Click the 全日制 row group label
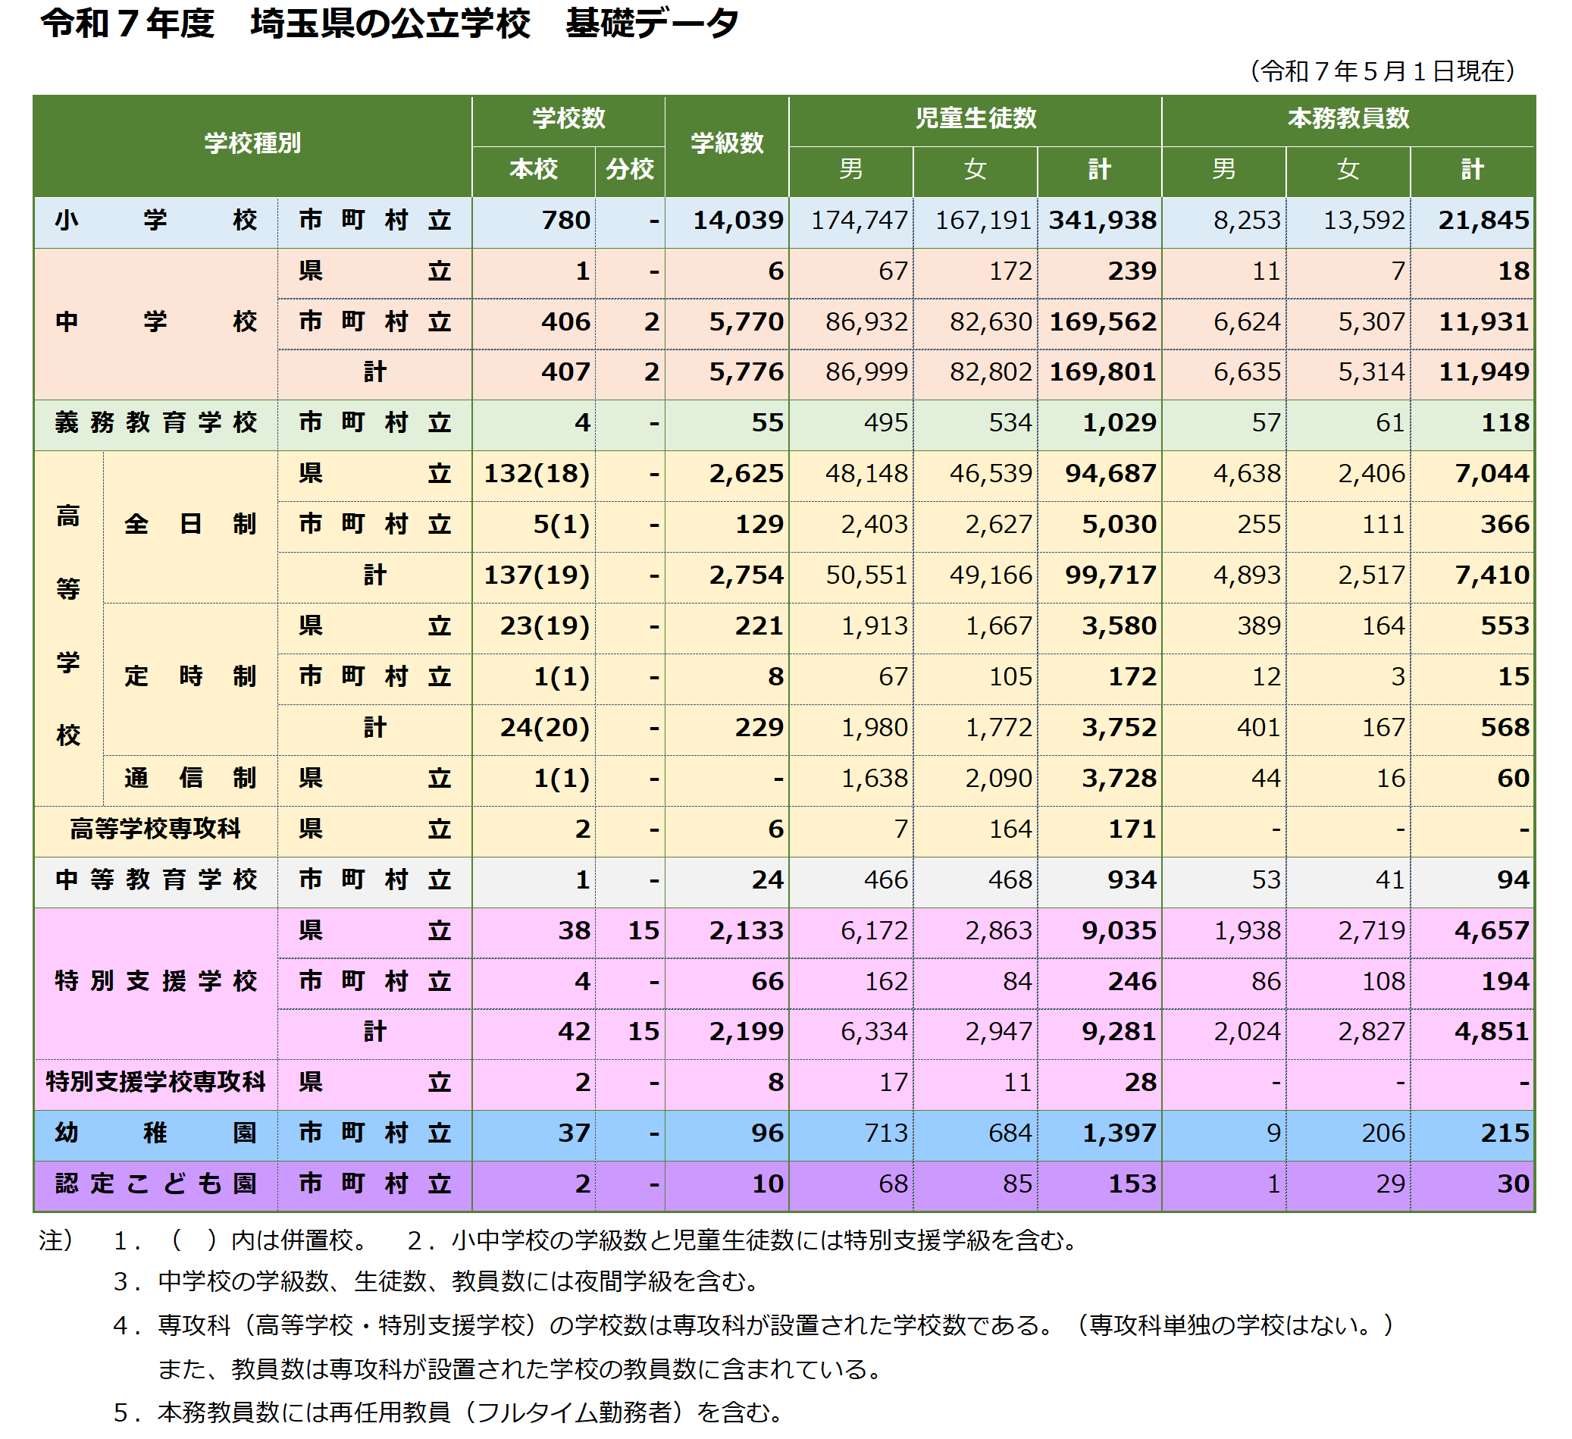The width and height of the screenshot is (1572, 1439). [190, 525]
